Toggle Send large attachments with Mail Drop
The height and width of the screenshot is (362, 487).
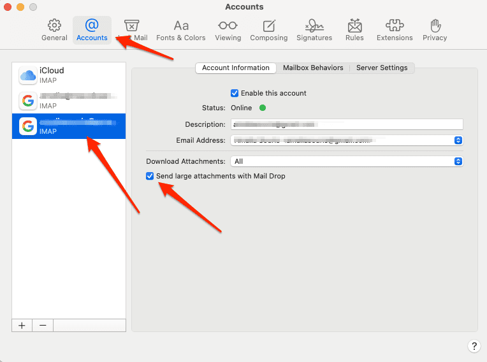pos(150,176)
